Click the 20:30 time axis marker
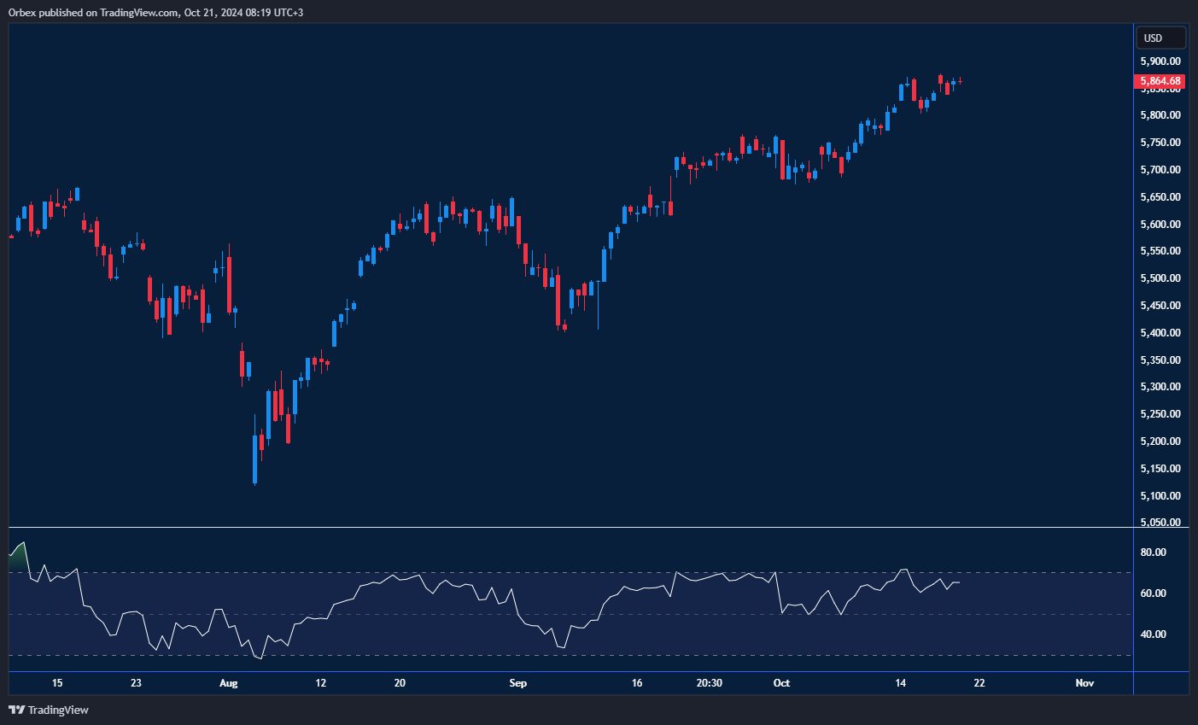Screen dimensions: 1198x725 tap(710, 683)
